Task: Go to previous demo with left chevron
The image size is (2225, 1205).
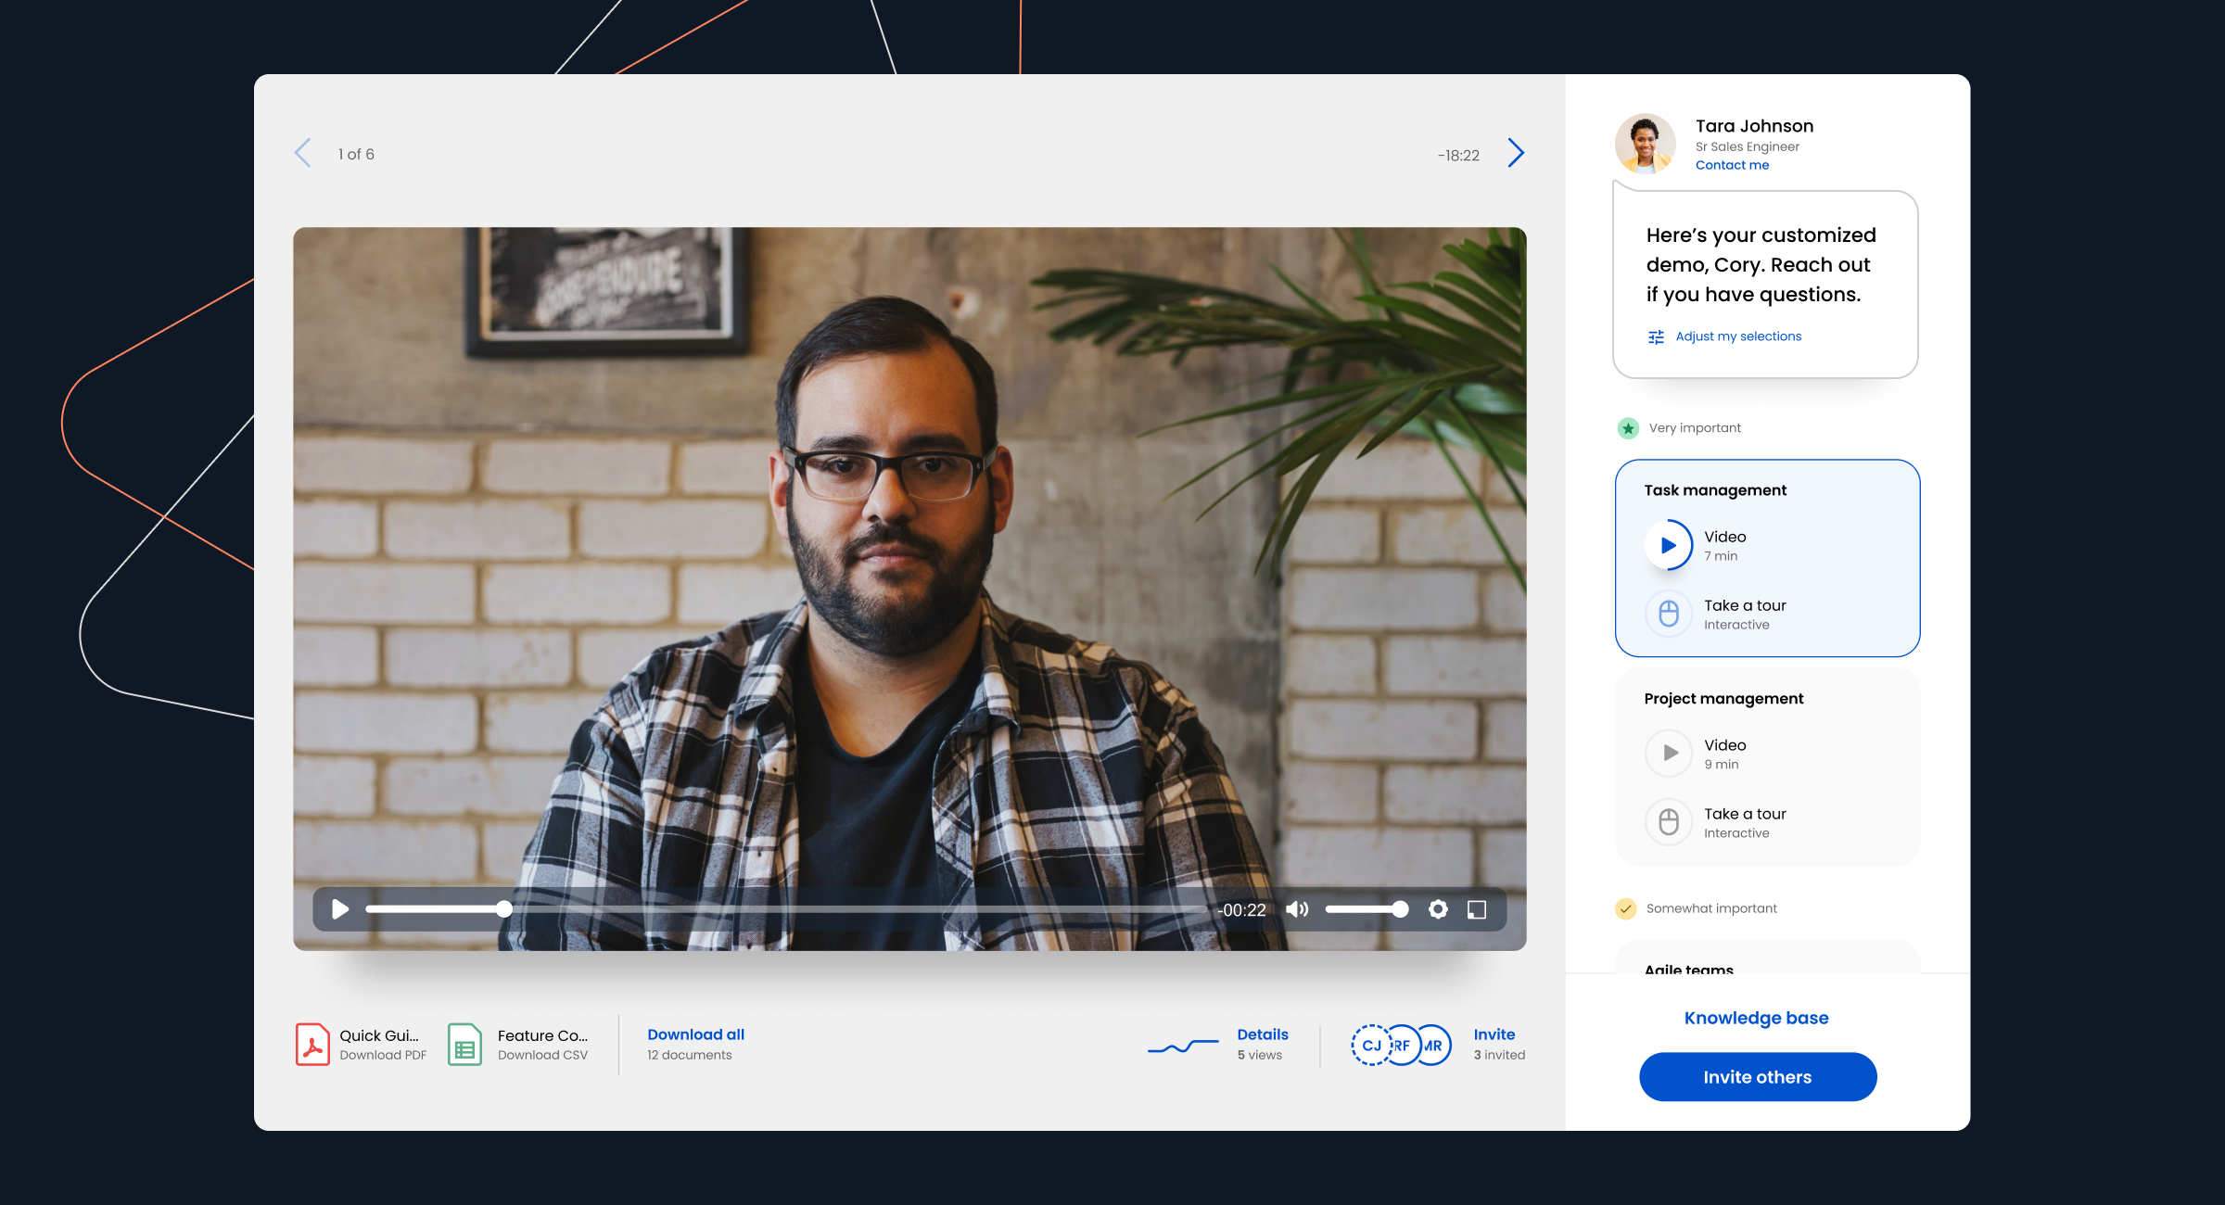Action: point(302,153)
